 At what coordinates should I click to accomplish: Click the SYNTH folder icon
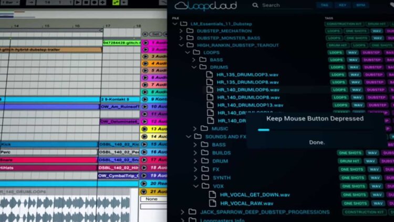click(x=205, y=177)
